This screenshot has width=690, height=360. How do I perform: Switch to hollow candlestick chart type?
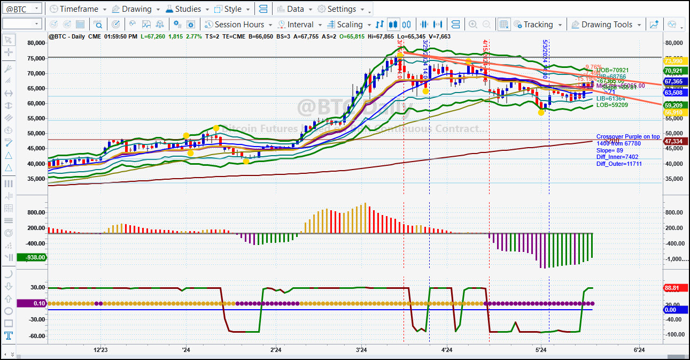pos(406,24)
